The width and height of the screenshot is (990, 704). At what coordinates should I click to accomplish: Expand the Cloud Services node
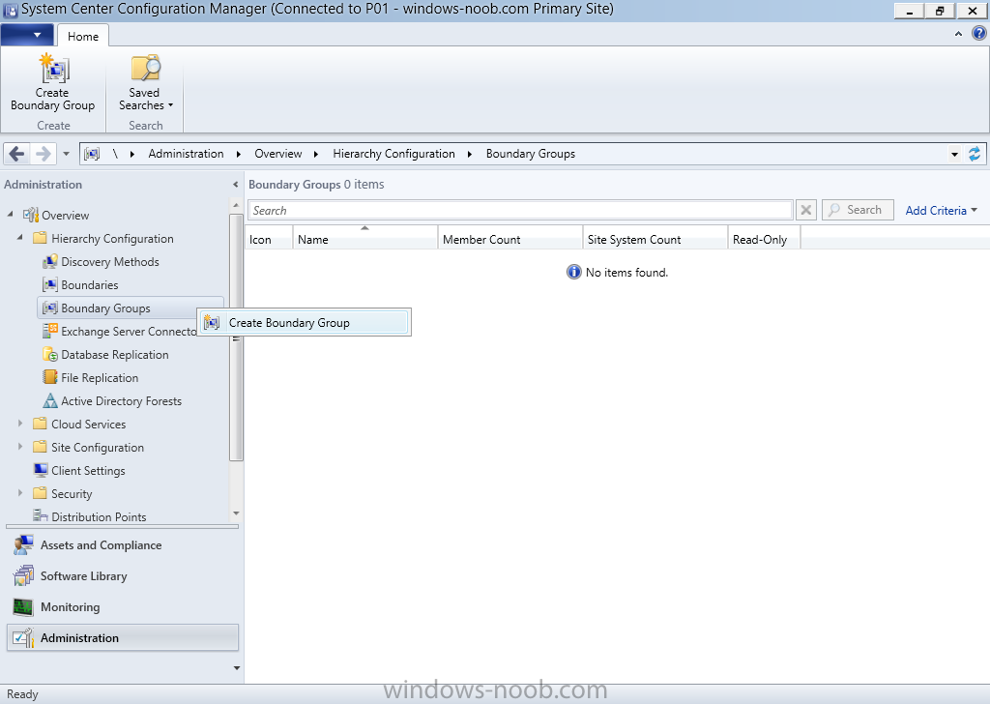coord(20,423)
